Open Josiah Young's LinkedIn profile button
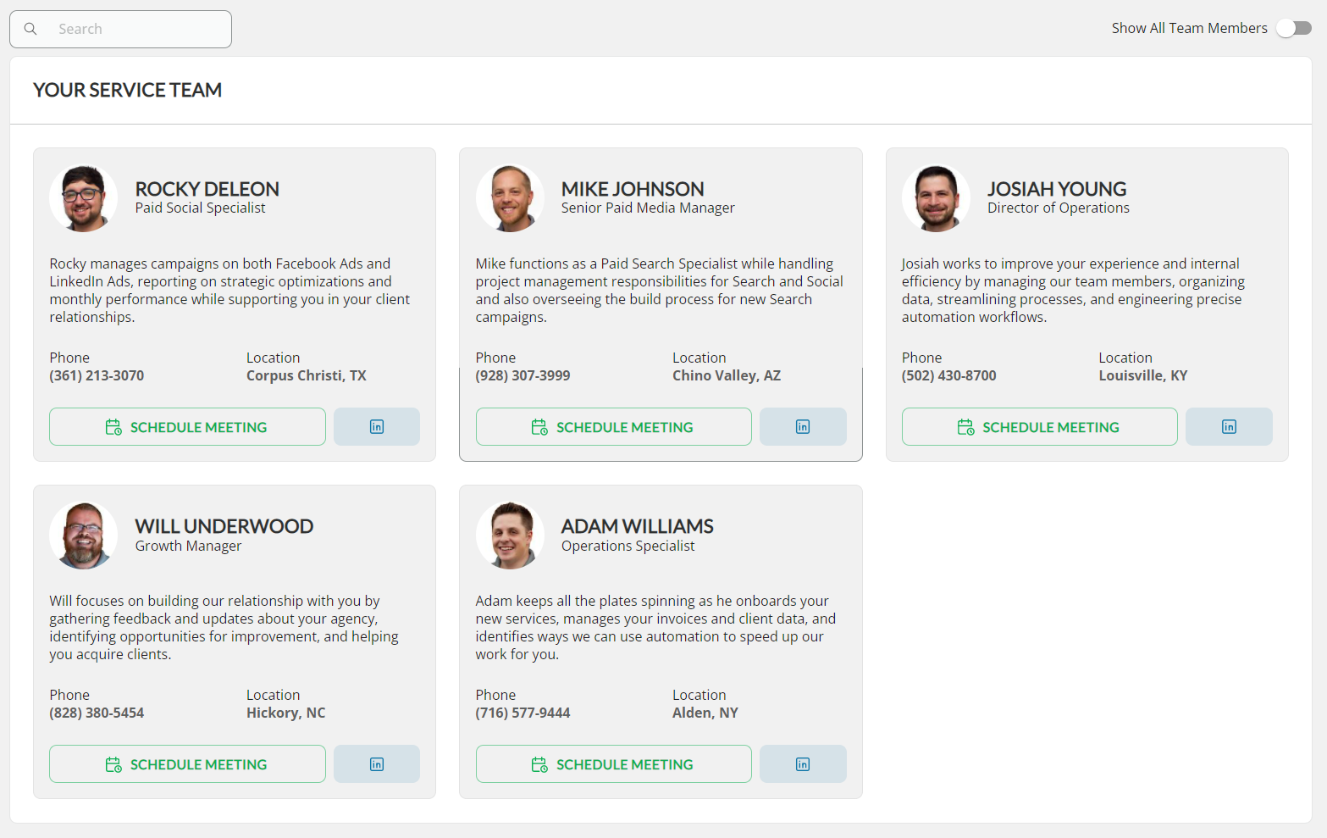Screen dimensions: 1327x838 1229,427
